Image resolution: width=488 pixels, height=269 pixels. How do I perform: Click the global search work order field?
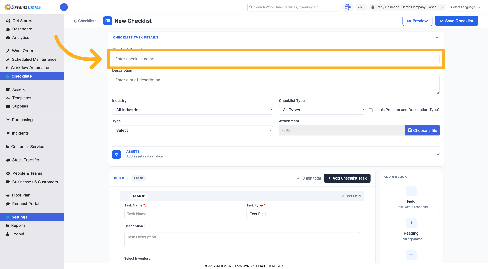pyautogui.click(x=294, y=7)
